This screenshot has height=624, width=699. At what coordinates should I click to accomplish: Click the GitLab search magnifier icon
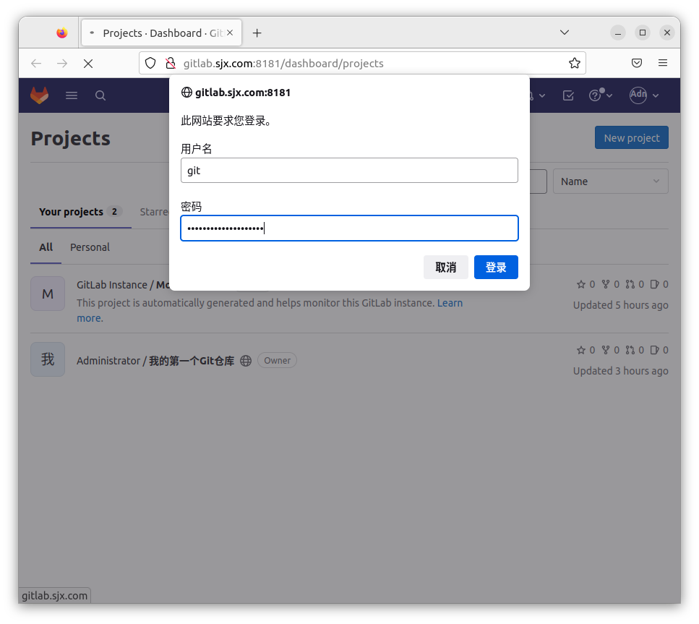tap(100, 95)
